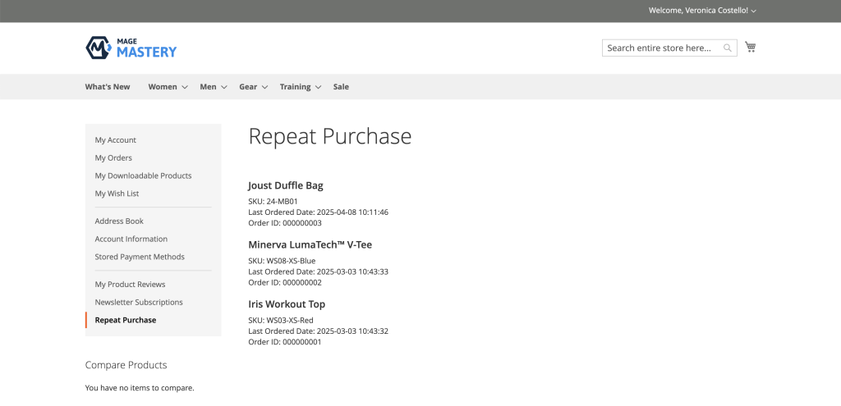Screen dimensions: 841x406
Task: Click the Repeat Purchase page heading
Action: point(330,137)
